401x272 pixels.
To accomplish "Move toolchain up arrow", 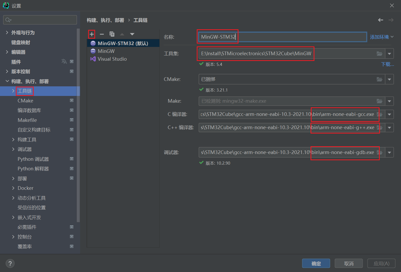I will (x=122, y=34).
